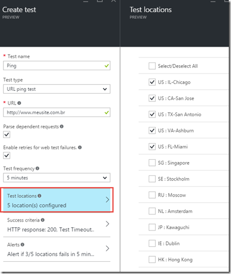Viewport: 231px width, 274px height.
Task: Click the URL text field
Action: (57, 112)
